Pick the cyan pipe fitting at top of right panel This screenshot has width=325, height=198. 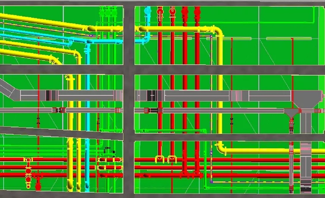point(147,11)
